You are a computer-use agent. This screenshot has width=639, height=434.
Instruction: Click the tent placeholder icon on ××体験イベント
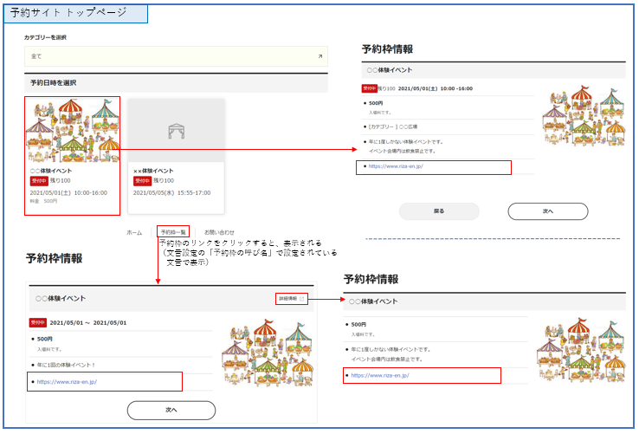176,130
